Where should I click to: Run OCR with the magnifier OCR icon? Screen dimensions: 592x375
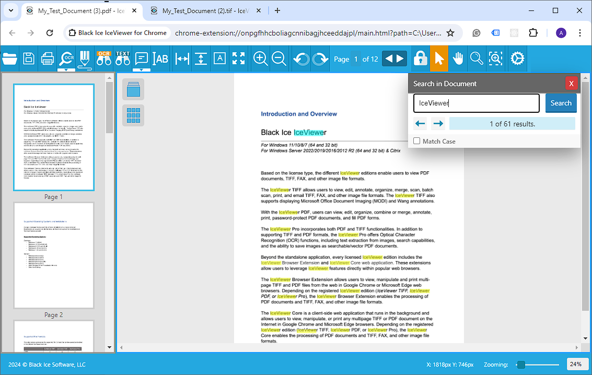point(66,58)
